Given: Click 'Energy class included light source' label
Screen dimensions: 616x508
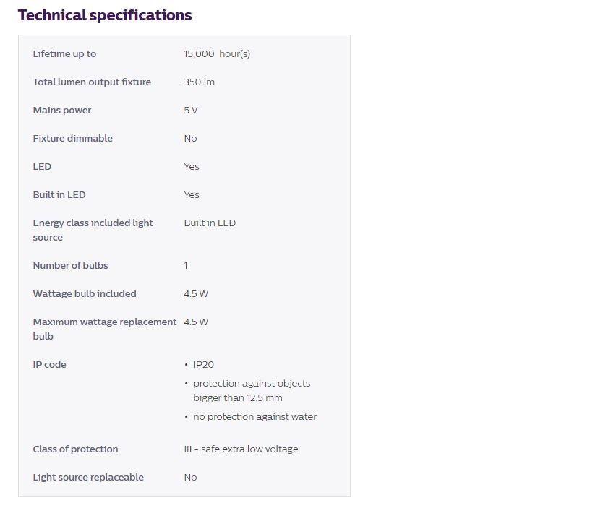Looking at the screenshot, I should pyautogui.click(x=93, y=230).
